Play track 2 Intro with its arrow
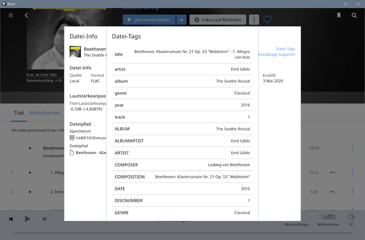 (x=30, y=192)
